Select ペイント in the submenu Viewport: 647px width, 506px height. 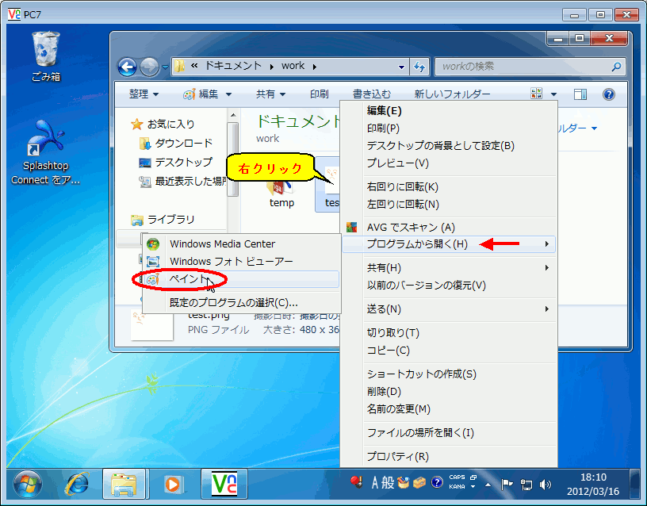187,279
